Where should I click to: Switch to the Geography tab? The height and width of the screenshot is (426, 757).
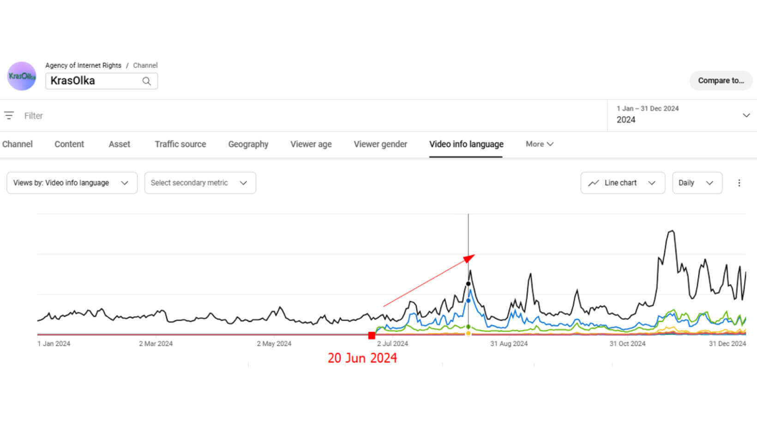coord(248,144)
